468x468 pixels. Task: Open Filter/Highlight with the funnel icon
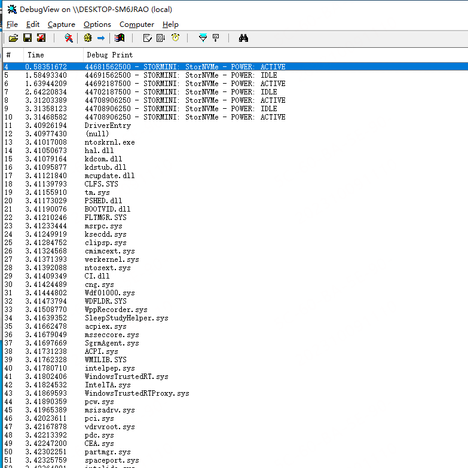pos(203,38)
